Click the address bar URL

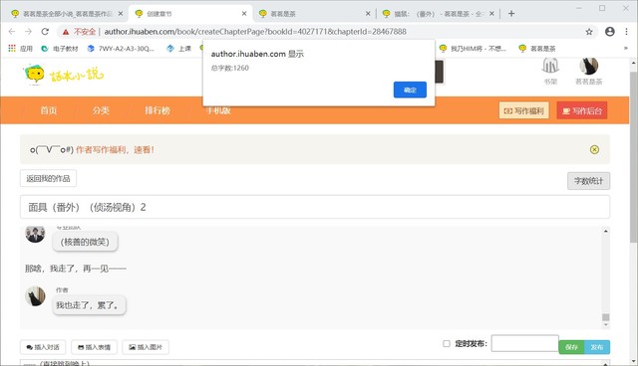255,32
